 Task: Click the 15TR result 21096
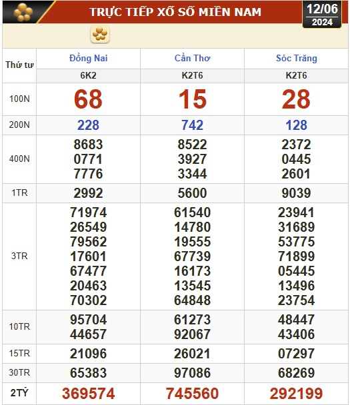(89, 354)
